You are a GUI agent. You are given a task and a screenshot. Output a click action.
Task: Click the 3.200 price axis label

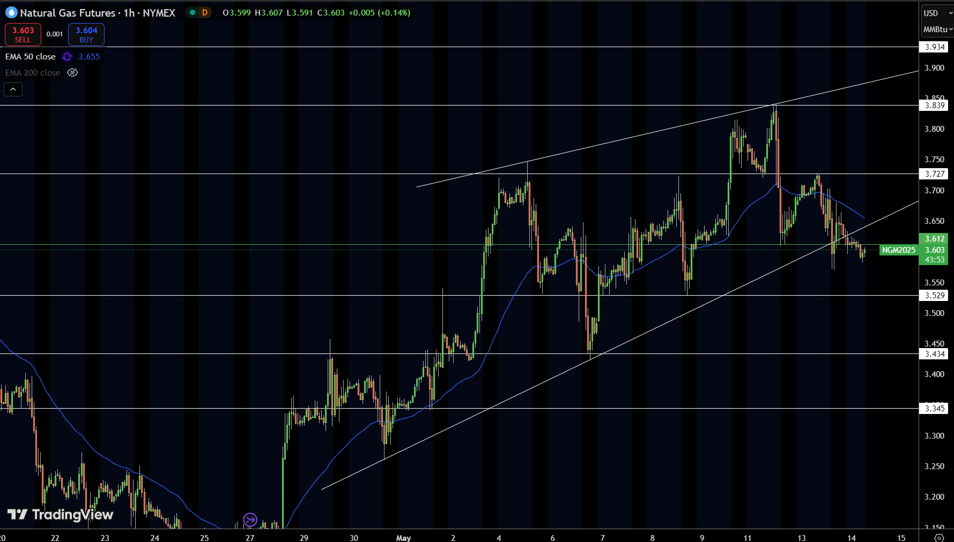point(934,497)
